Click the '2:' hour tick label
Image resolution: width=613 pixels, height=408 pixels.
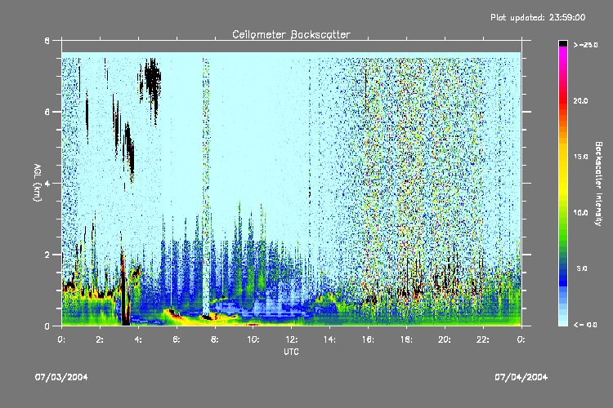click(x=100, y=339)
